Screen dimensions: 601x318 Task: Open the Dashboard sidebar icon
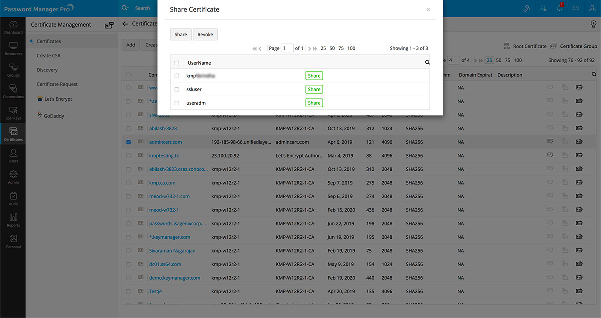[13, 27]
